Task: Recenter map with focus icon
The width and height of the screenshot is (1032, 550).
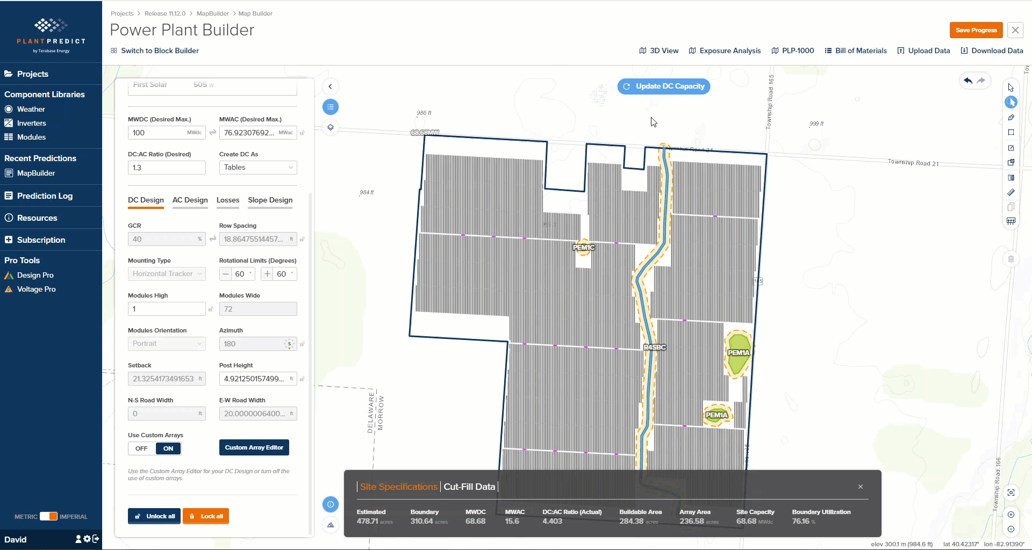Action: pyautogui.click(x=1011, y=493)
